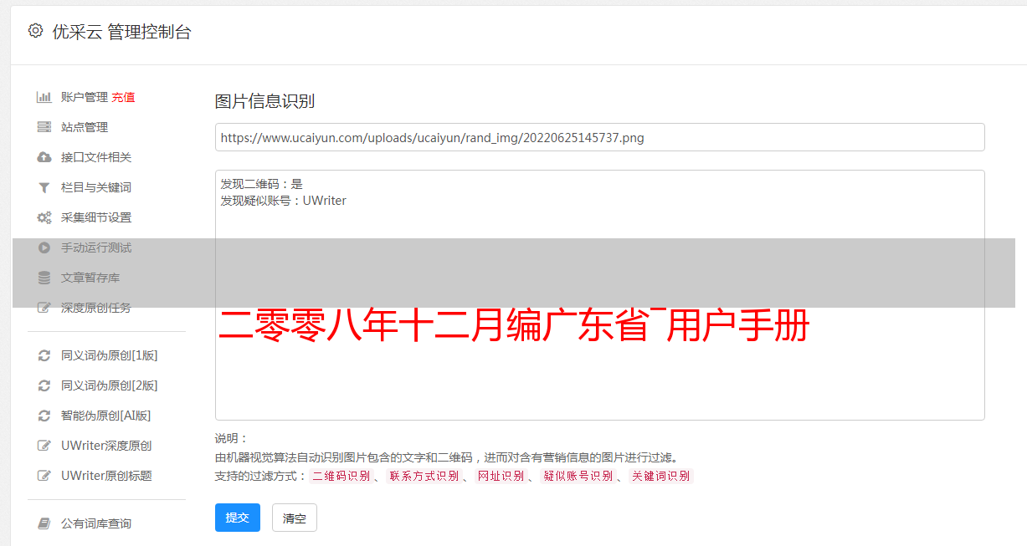Click the 二维码识别 tag
1027x546 pixels.
(x=341, y=476)
